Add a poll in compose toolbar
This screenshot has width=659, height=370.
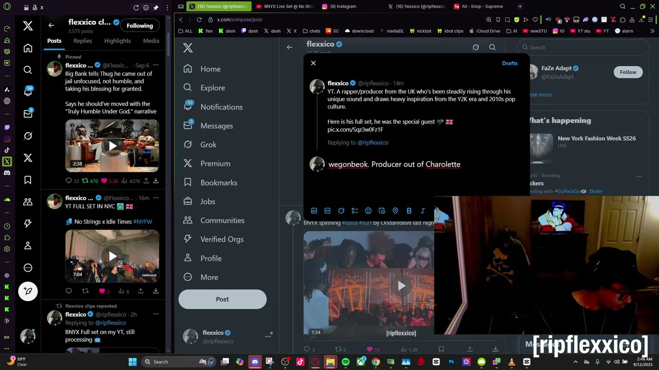point(355,211)
